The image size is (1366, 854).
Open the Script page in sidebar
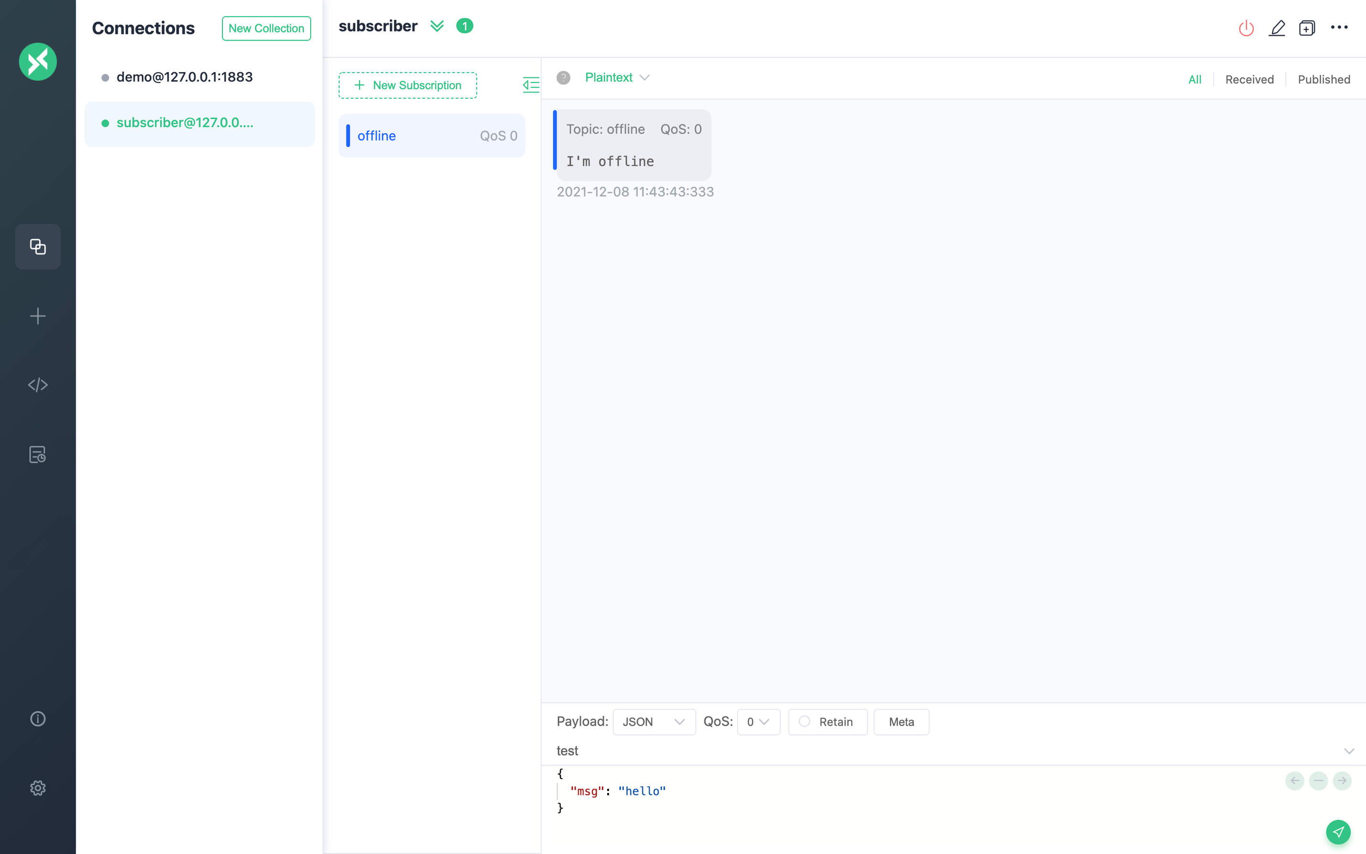38,385
